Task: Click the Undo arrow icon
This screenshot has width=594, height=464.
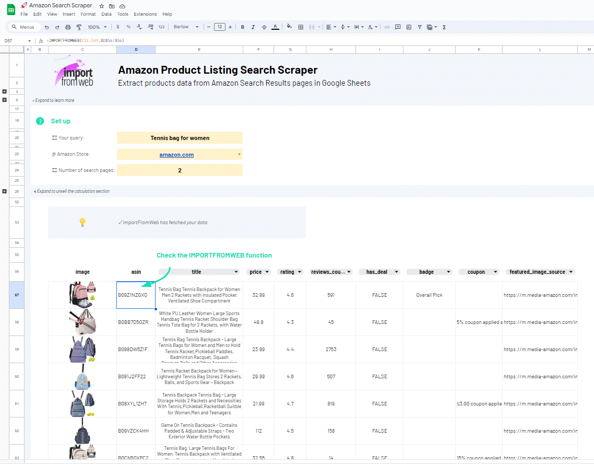Action: point(47,27)
